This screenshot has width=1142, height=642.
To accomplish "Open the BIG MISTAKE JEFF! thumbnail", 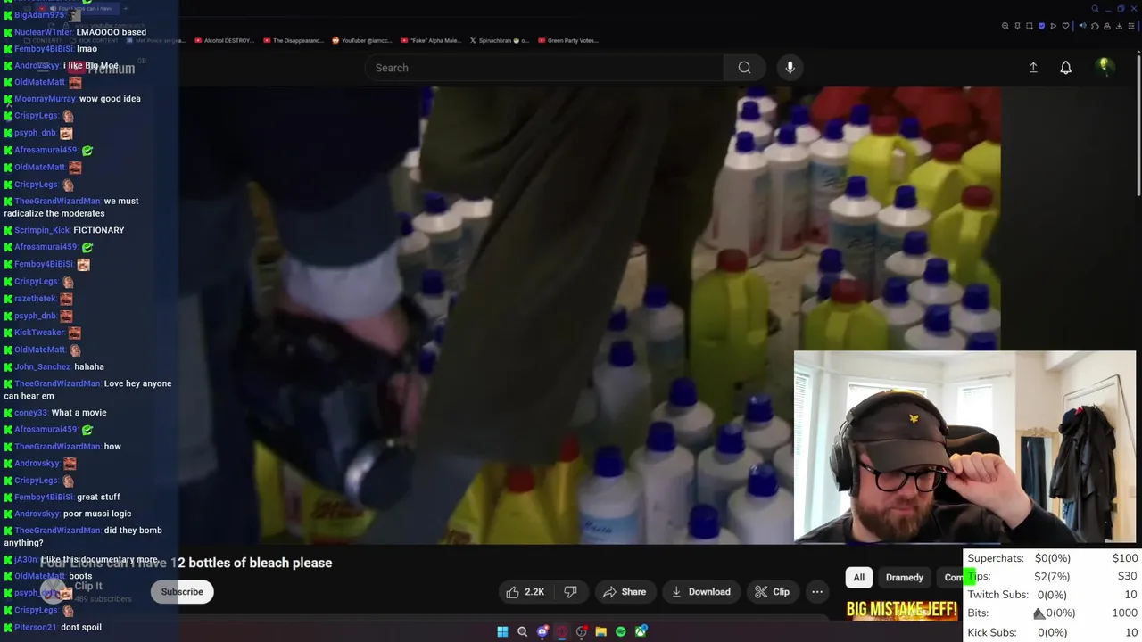I will 901,609.
